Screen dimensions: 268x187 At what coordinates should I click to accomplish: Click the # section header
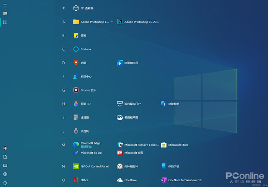pyautogui.click(x=64, y=8)
